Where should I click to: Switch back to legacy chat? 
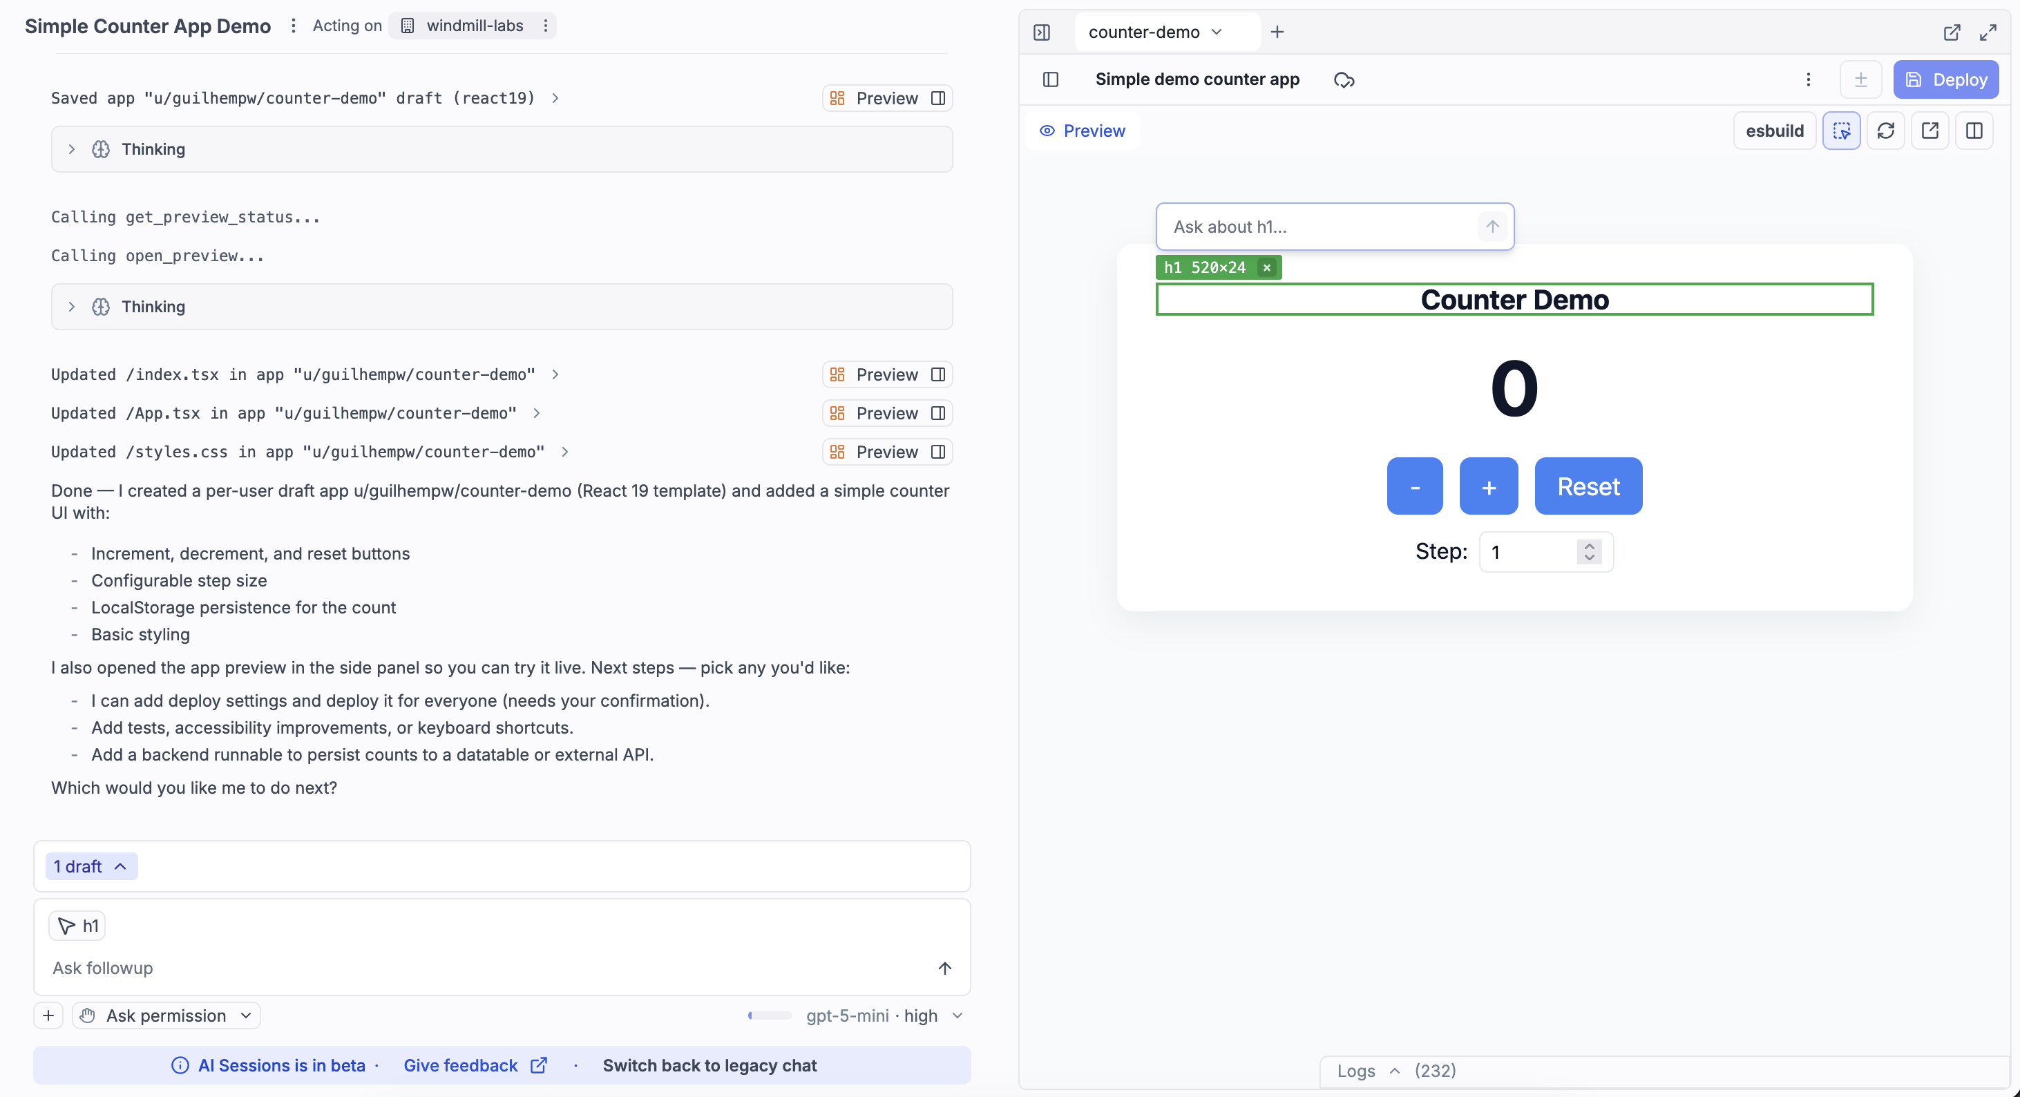[x=709, y=1065]
